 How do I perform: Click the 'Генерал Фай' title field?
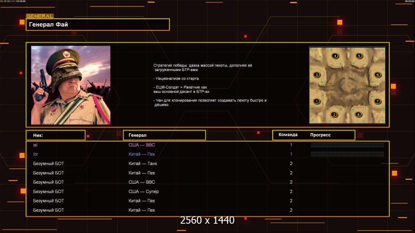tap(98, 24)
